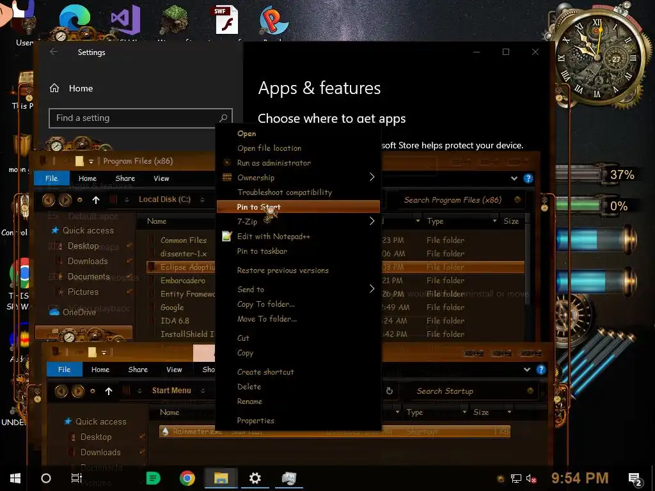Screen dimensions: 655x491
Task: Select the Common Files folder
Action: click(x=184, y=240)
